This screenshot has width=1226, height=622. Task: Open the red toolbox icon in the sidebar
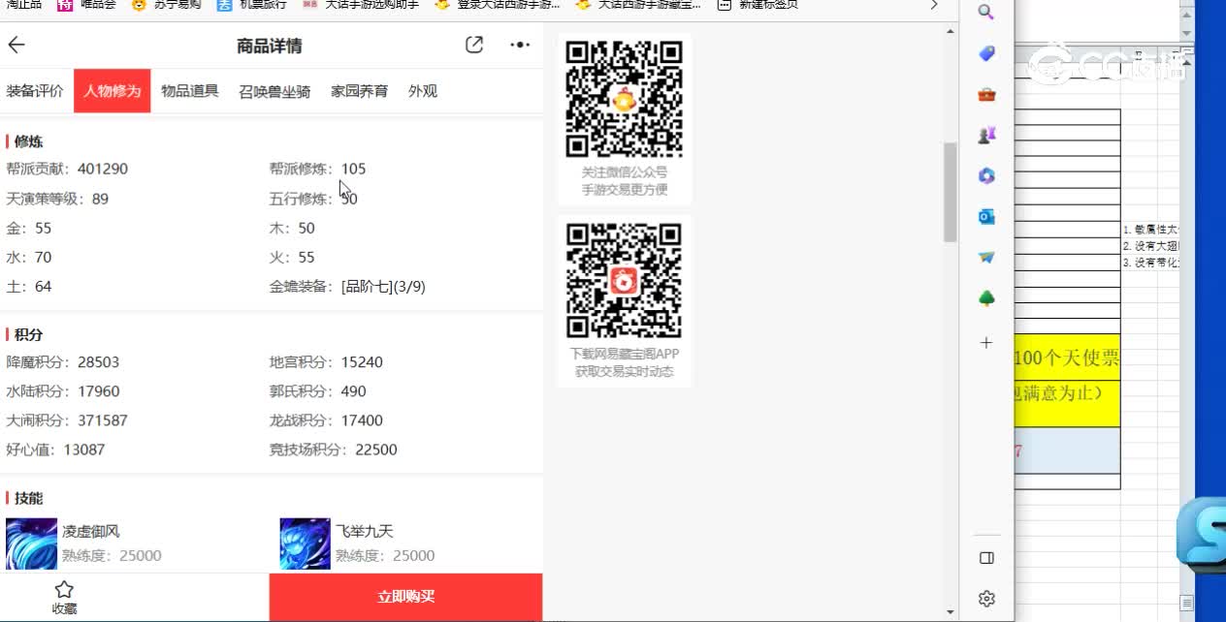986,94
